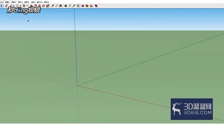The width and height of the screenshot is (224, 124).
Task: Select the Move tool
Action: click(x=39, y=6)
